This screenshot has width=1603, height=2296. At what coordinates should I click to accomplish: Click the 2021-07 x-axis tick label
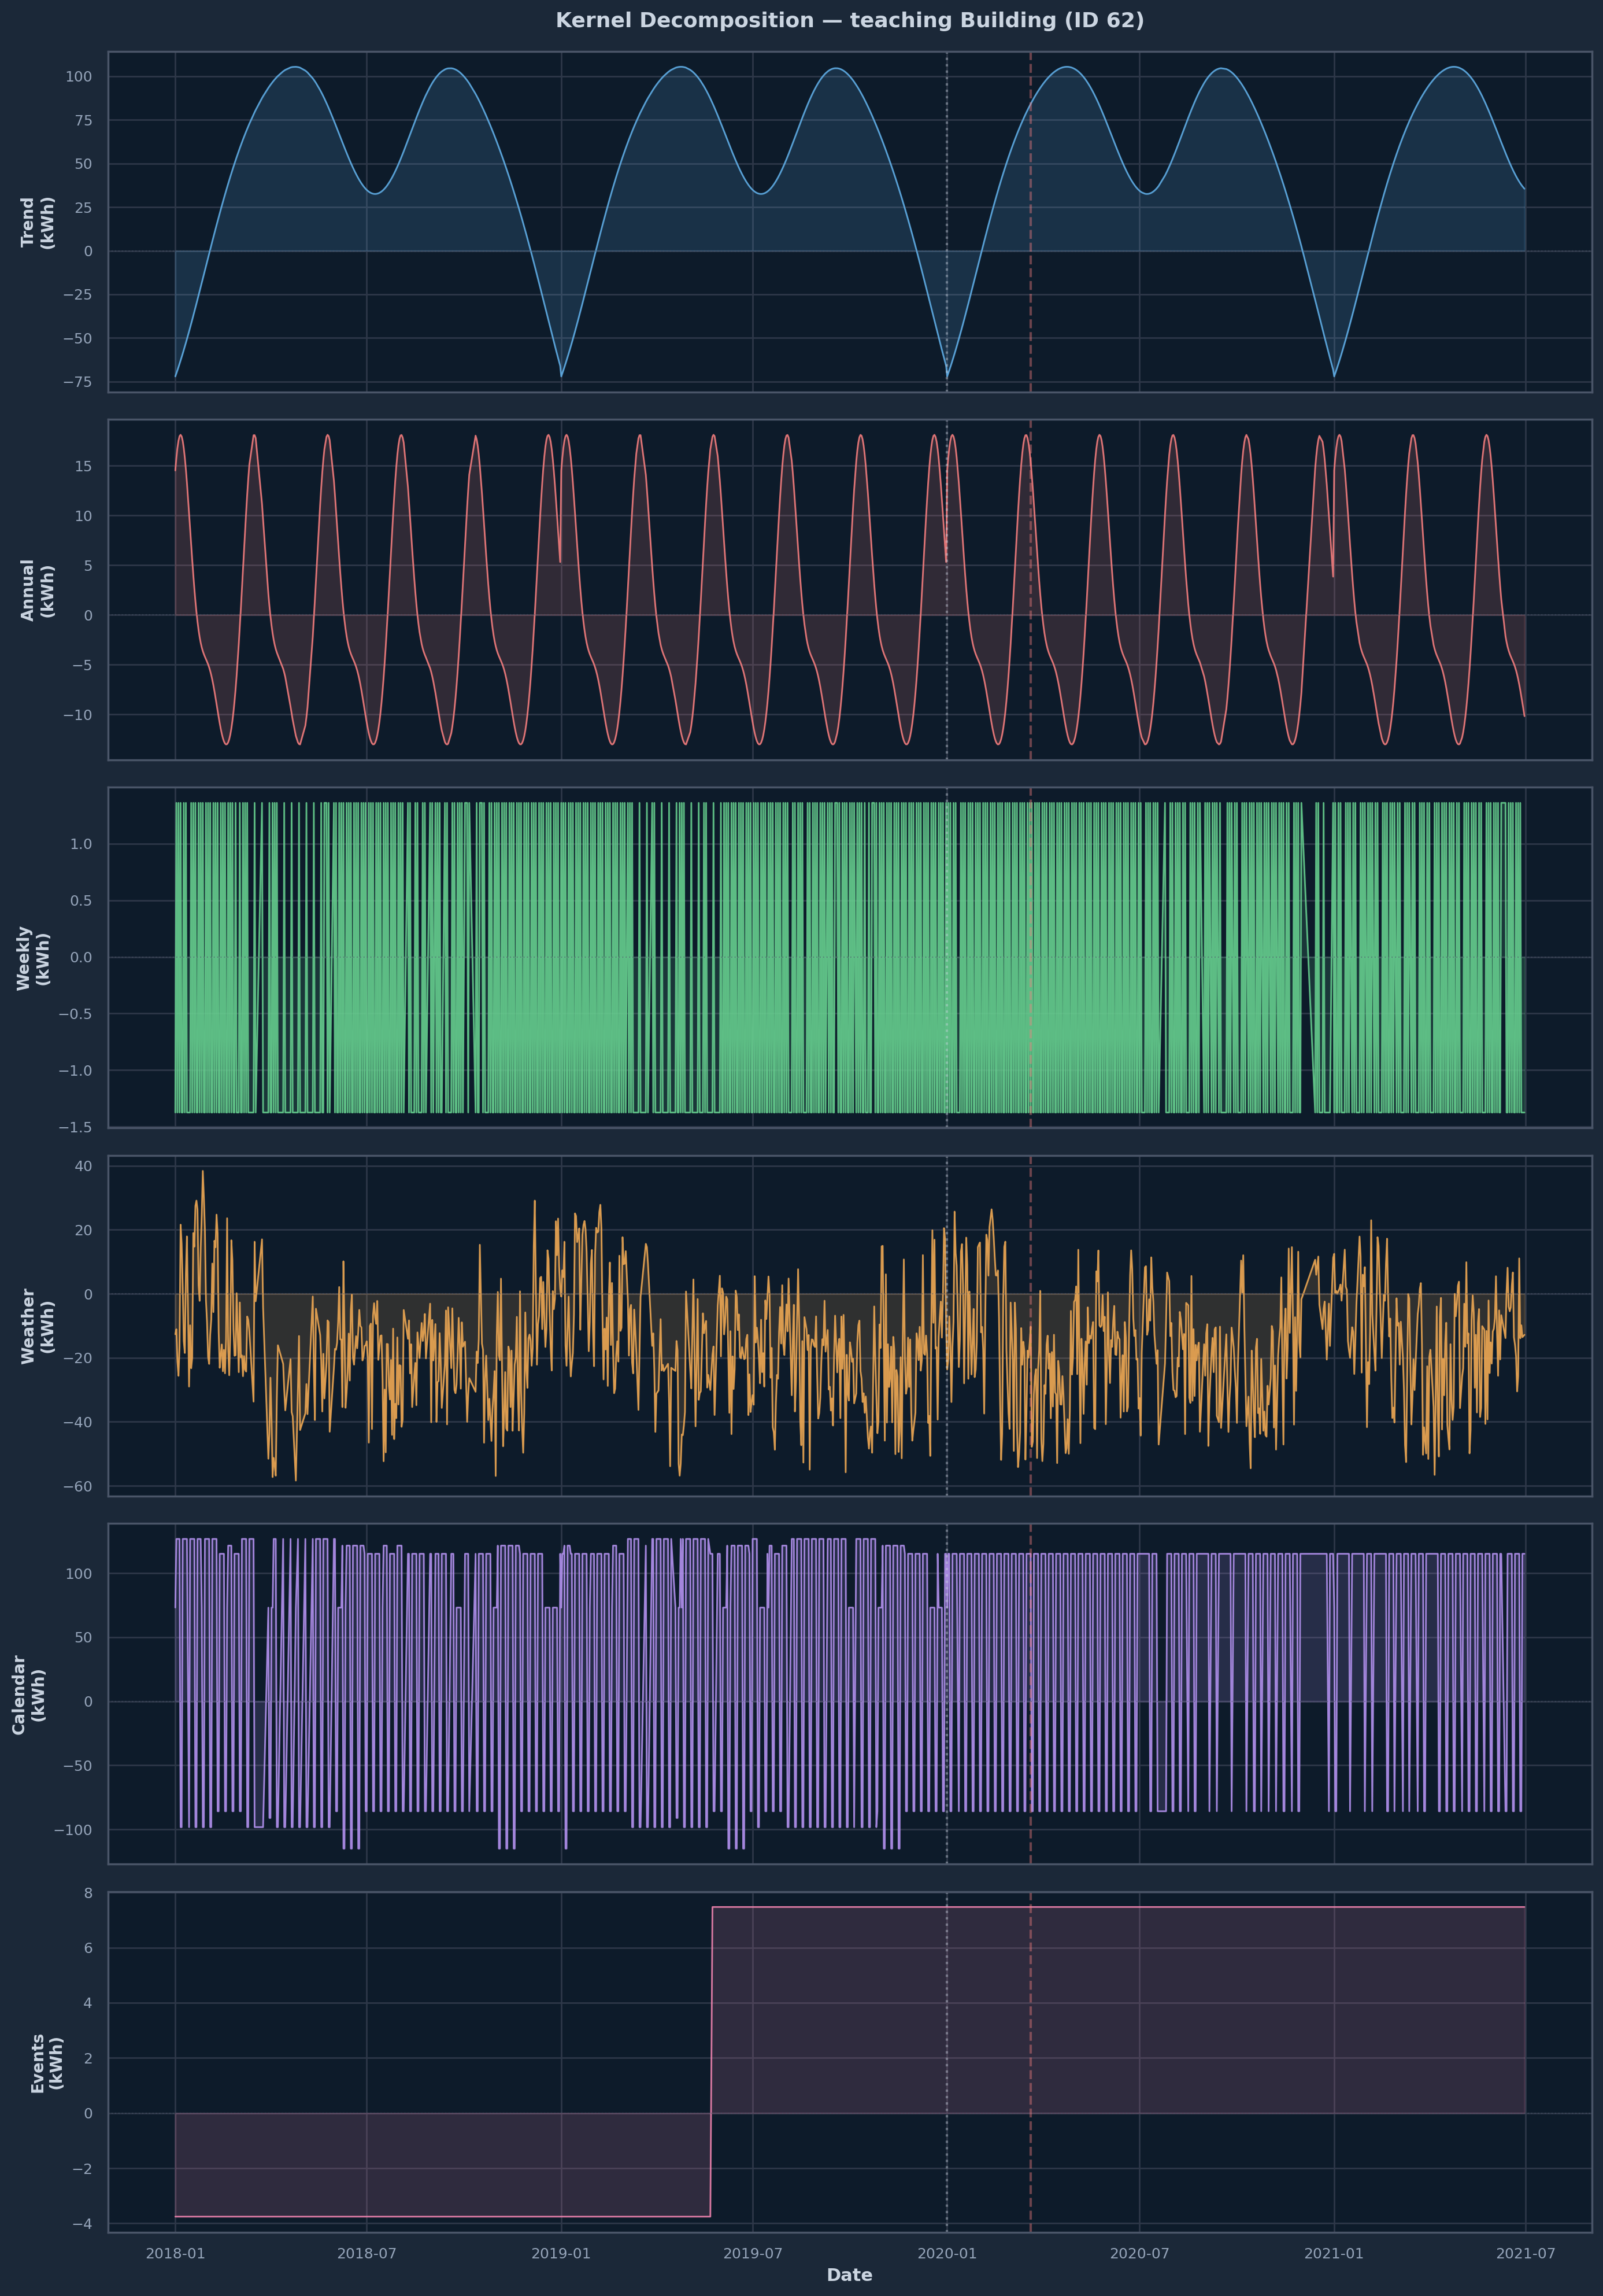click(1525, 2253)
